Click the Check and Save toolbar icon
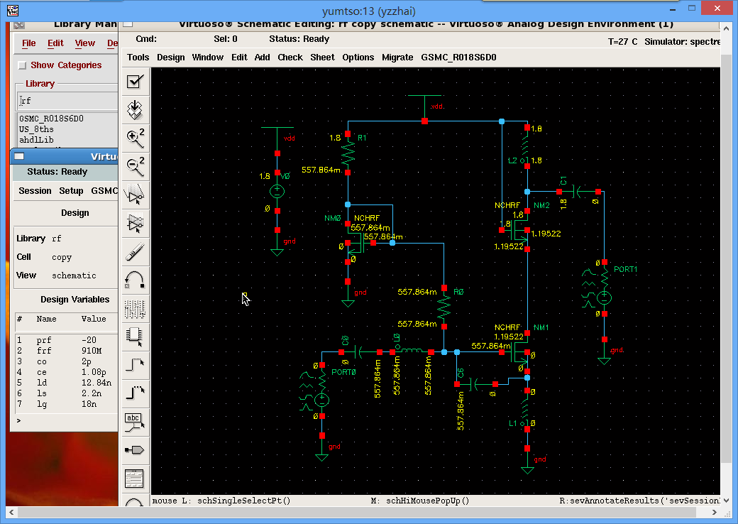738x524 pixels. point(135,82)
